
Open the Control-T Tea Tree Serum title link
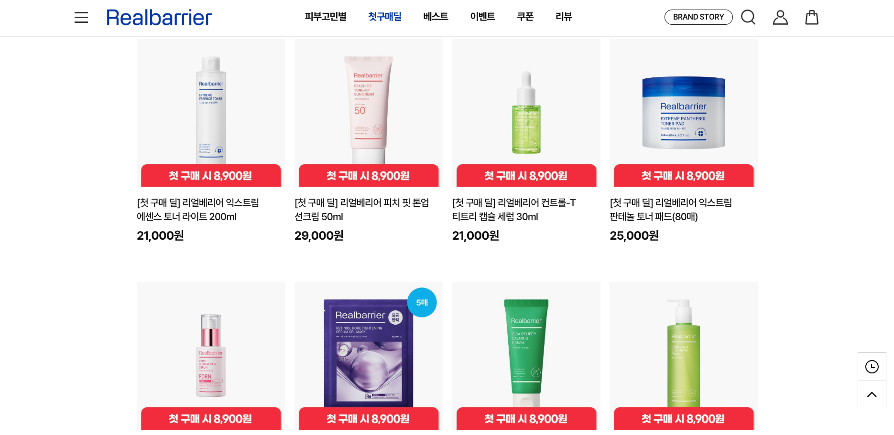514,210
